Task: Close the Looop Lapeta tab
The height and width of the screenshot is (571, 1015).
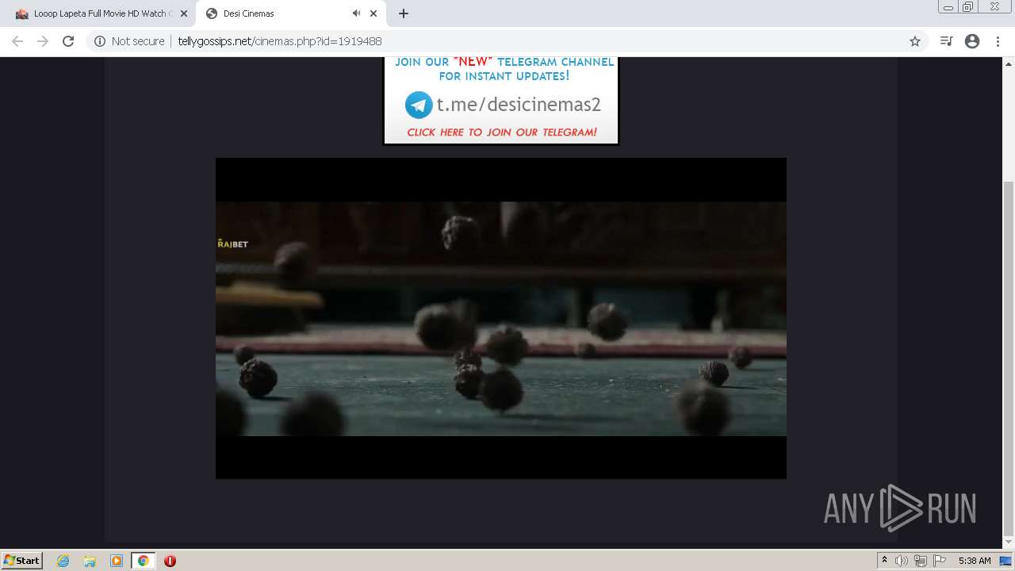Action: tap(183, 13)
